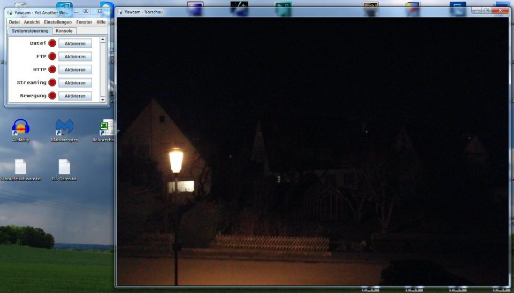514x293 pixels.
Task: Activate the Datei output
Action: coord(75,43)
